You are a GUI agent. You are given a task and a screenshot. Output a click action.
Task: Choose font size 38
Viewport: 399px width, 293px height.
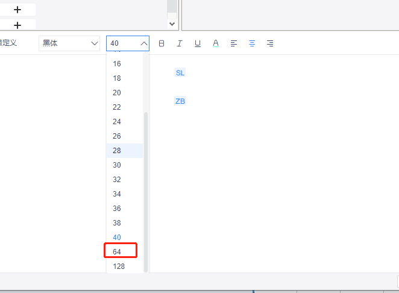coord(125,223)
